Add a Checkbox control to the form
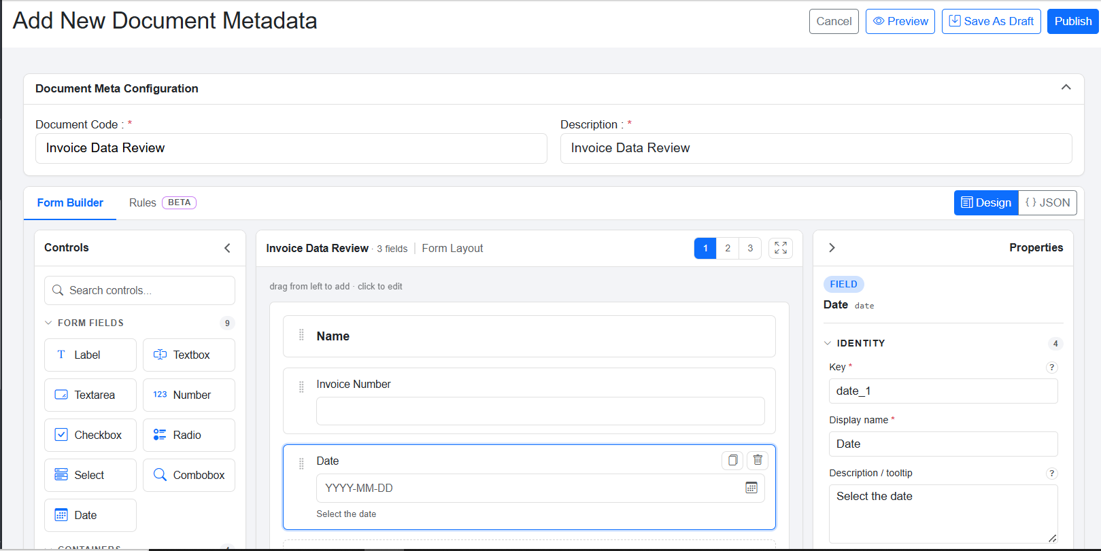Image resolution: width=1101 pixels, height=551 pixels. tap(90, 435)
